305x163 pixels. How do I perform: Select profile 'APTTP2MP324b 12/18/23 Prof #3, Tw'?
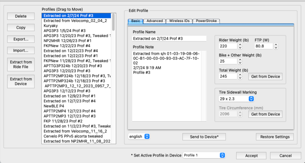(x=76, y=76)
